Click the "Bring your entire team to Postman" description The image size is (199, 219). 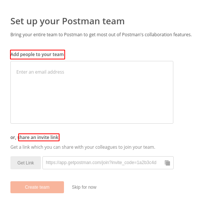click(101, 35)
